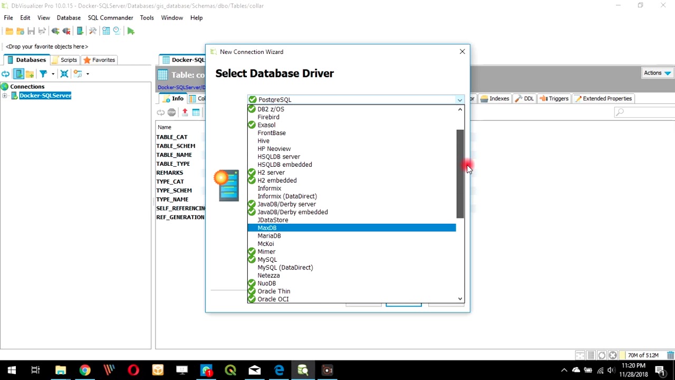Select NuoDB driver in list

(351, 283)
